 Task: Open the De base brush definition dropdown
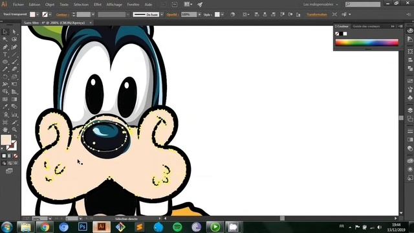(x=162, y=14)
